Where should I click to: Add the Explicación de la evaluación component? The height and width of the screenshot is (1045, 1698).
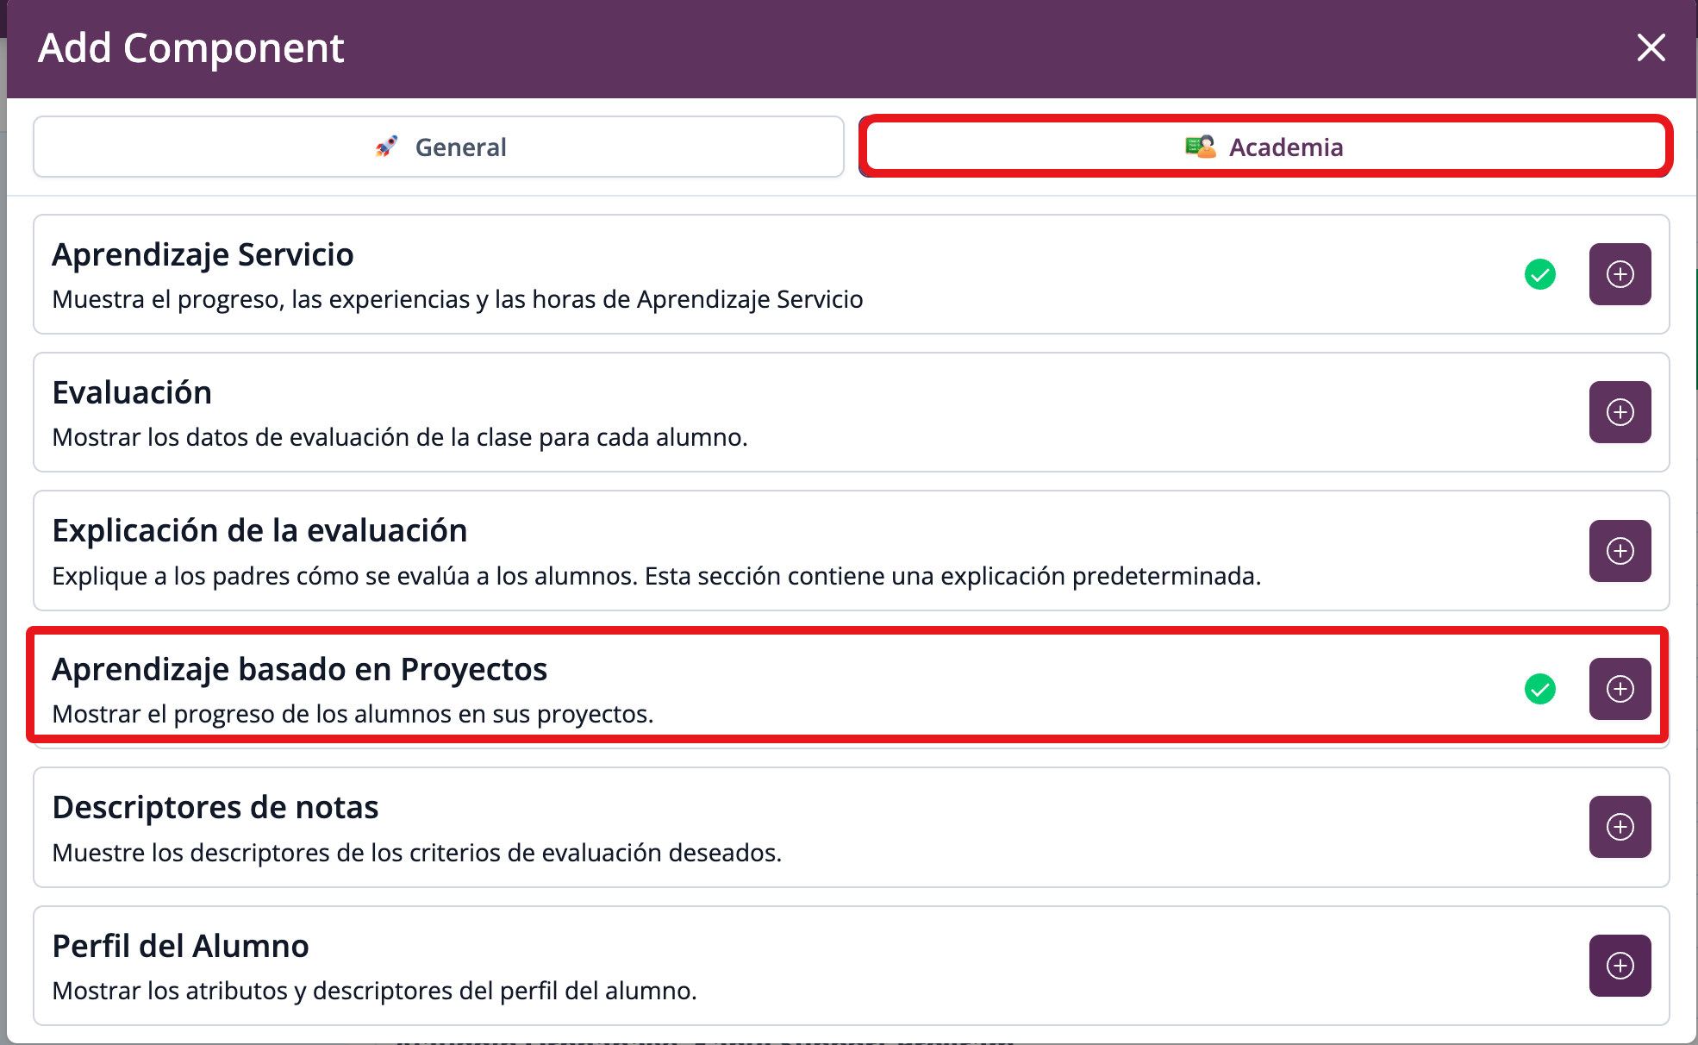1620,551
